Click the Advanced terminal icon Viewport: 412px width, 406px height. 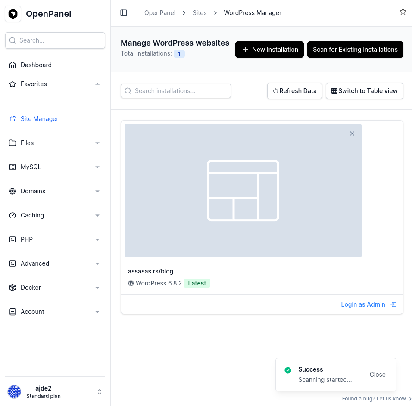tap(12, 263)
